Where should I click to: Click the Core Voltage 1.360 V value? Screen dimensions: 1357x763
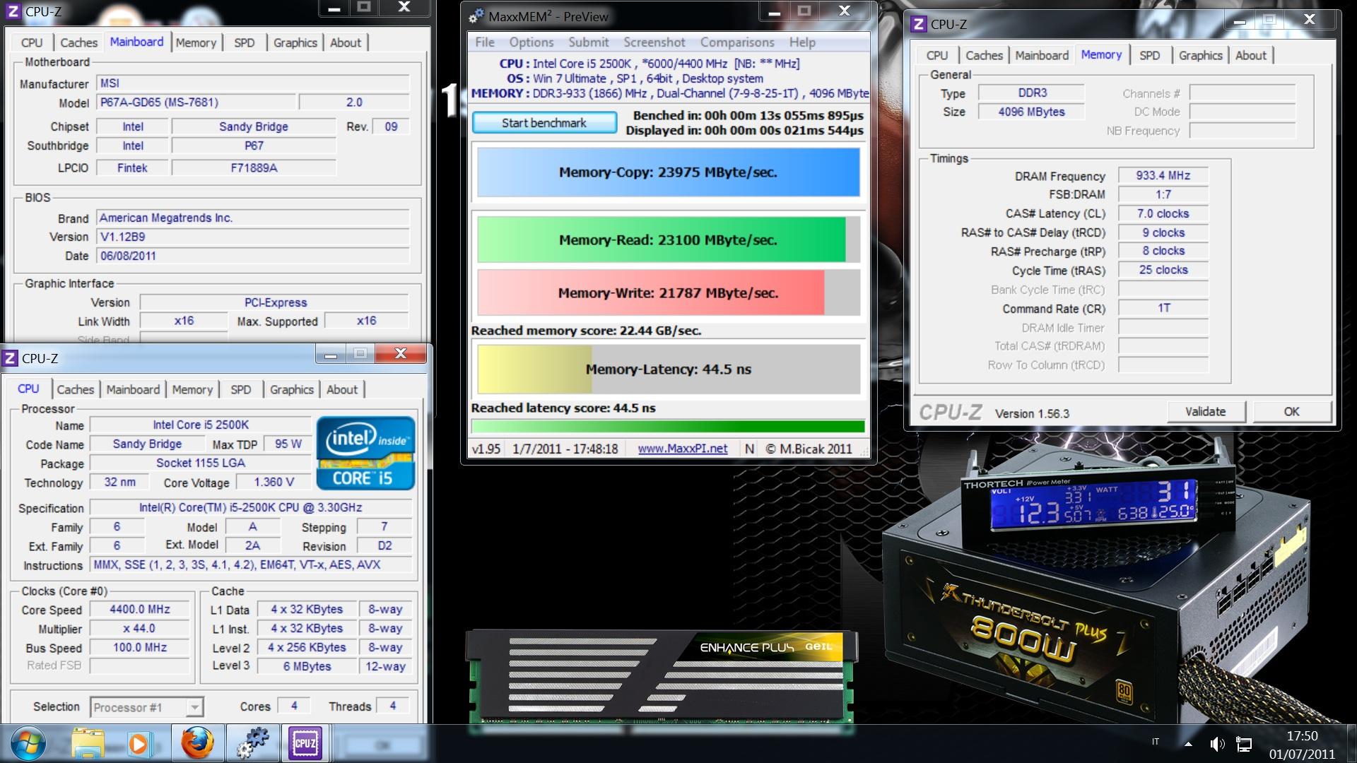pyautogui.click(x=274, y=483)
